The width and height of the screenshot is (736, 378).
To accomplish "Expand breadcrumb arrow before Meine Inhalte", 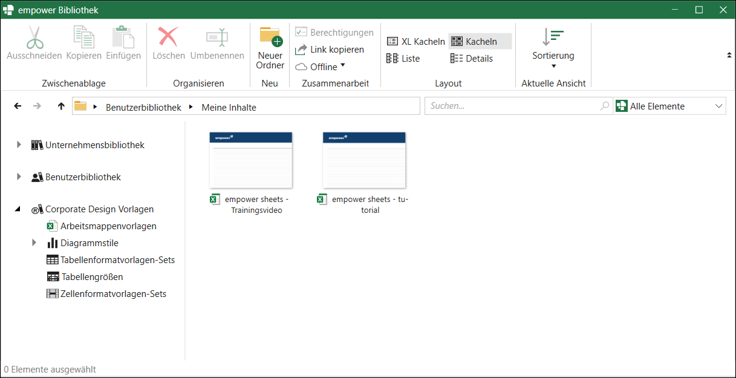I will [x=191, y=107].
